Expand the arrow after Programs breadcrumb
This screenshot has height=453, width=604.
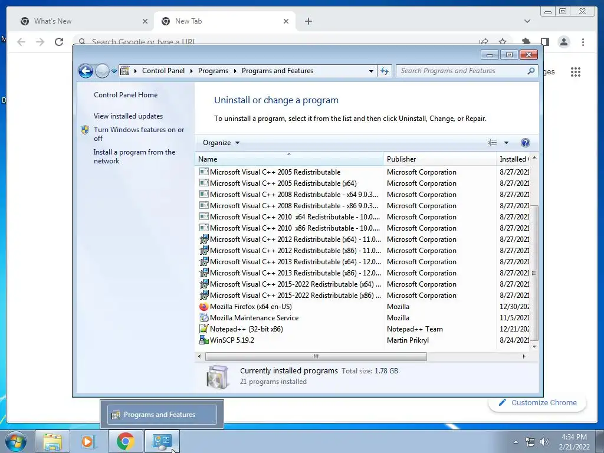tap(235, 71)
